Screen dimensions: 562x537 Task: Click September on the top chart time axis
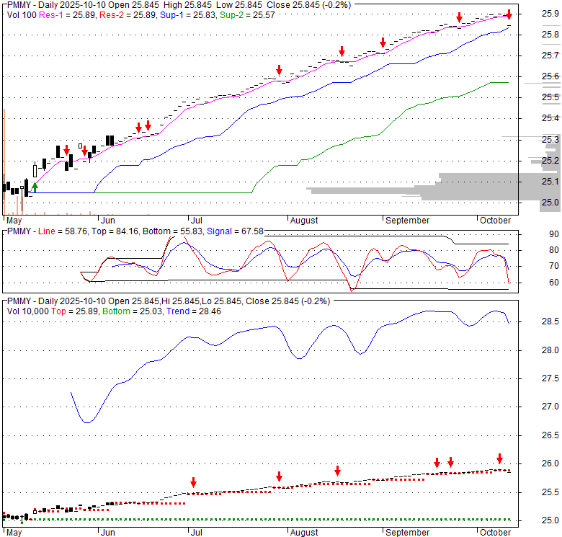point(408,220)
